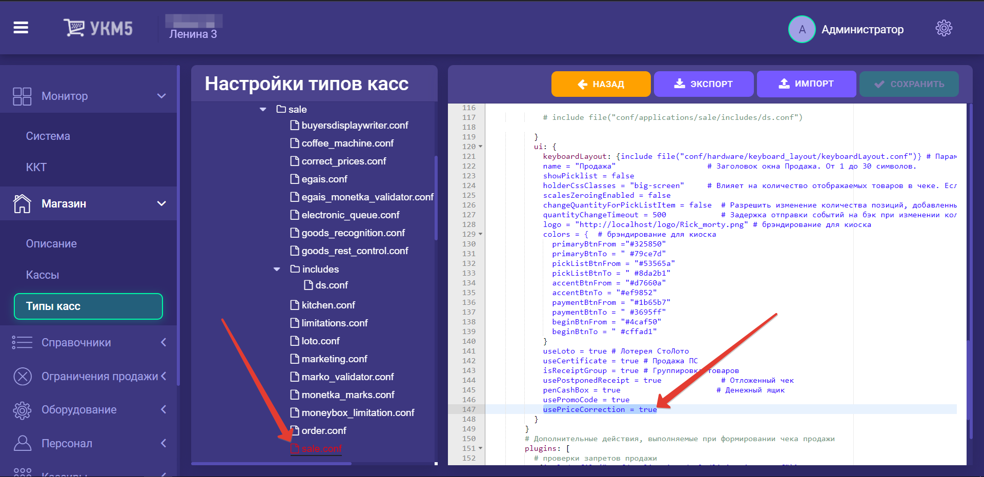
Task: Click the ИМПОРТ button
Action: (806, 84)
